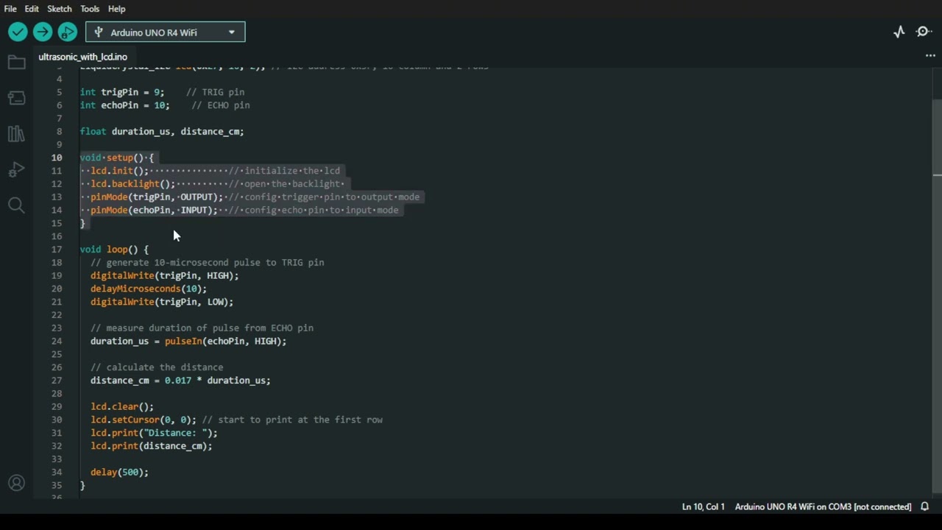Click the 'lcd.init();' statement
942x530 pixels.
[x=119, y=171]
